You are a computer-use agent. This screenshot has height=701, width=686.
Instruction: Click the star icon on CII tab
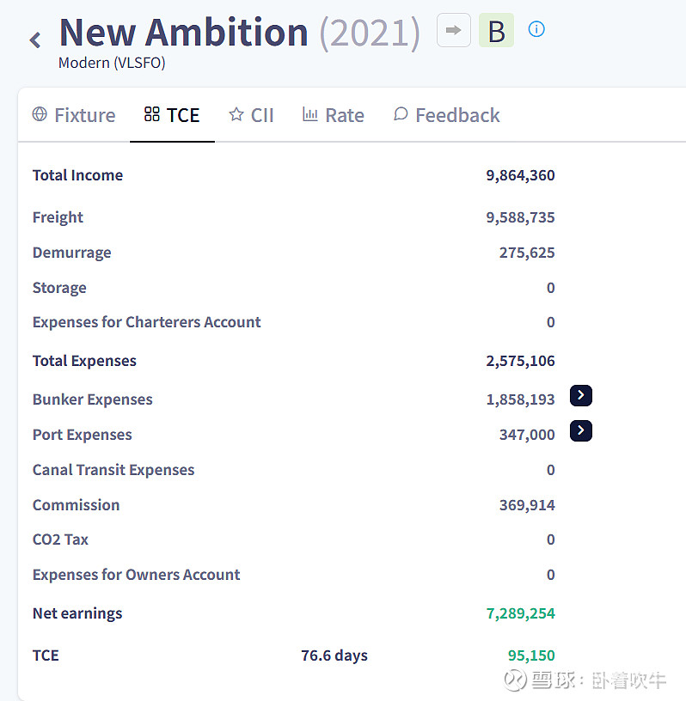[x=236, y=114]
